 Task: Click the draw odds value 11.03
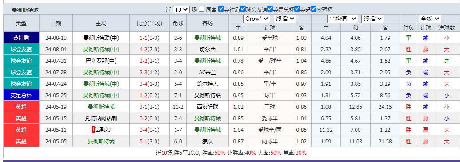point(356,142)
